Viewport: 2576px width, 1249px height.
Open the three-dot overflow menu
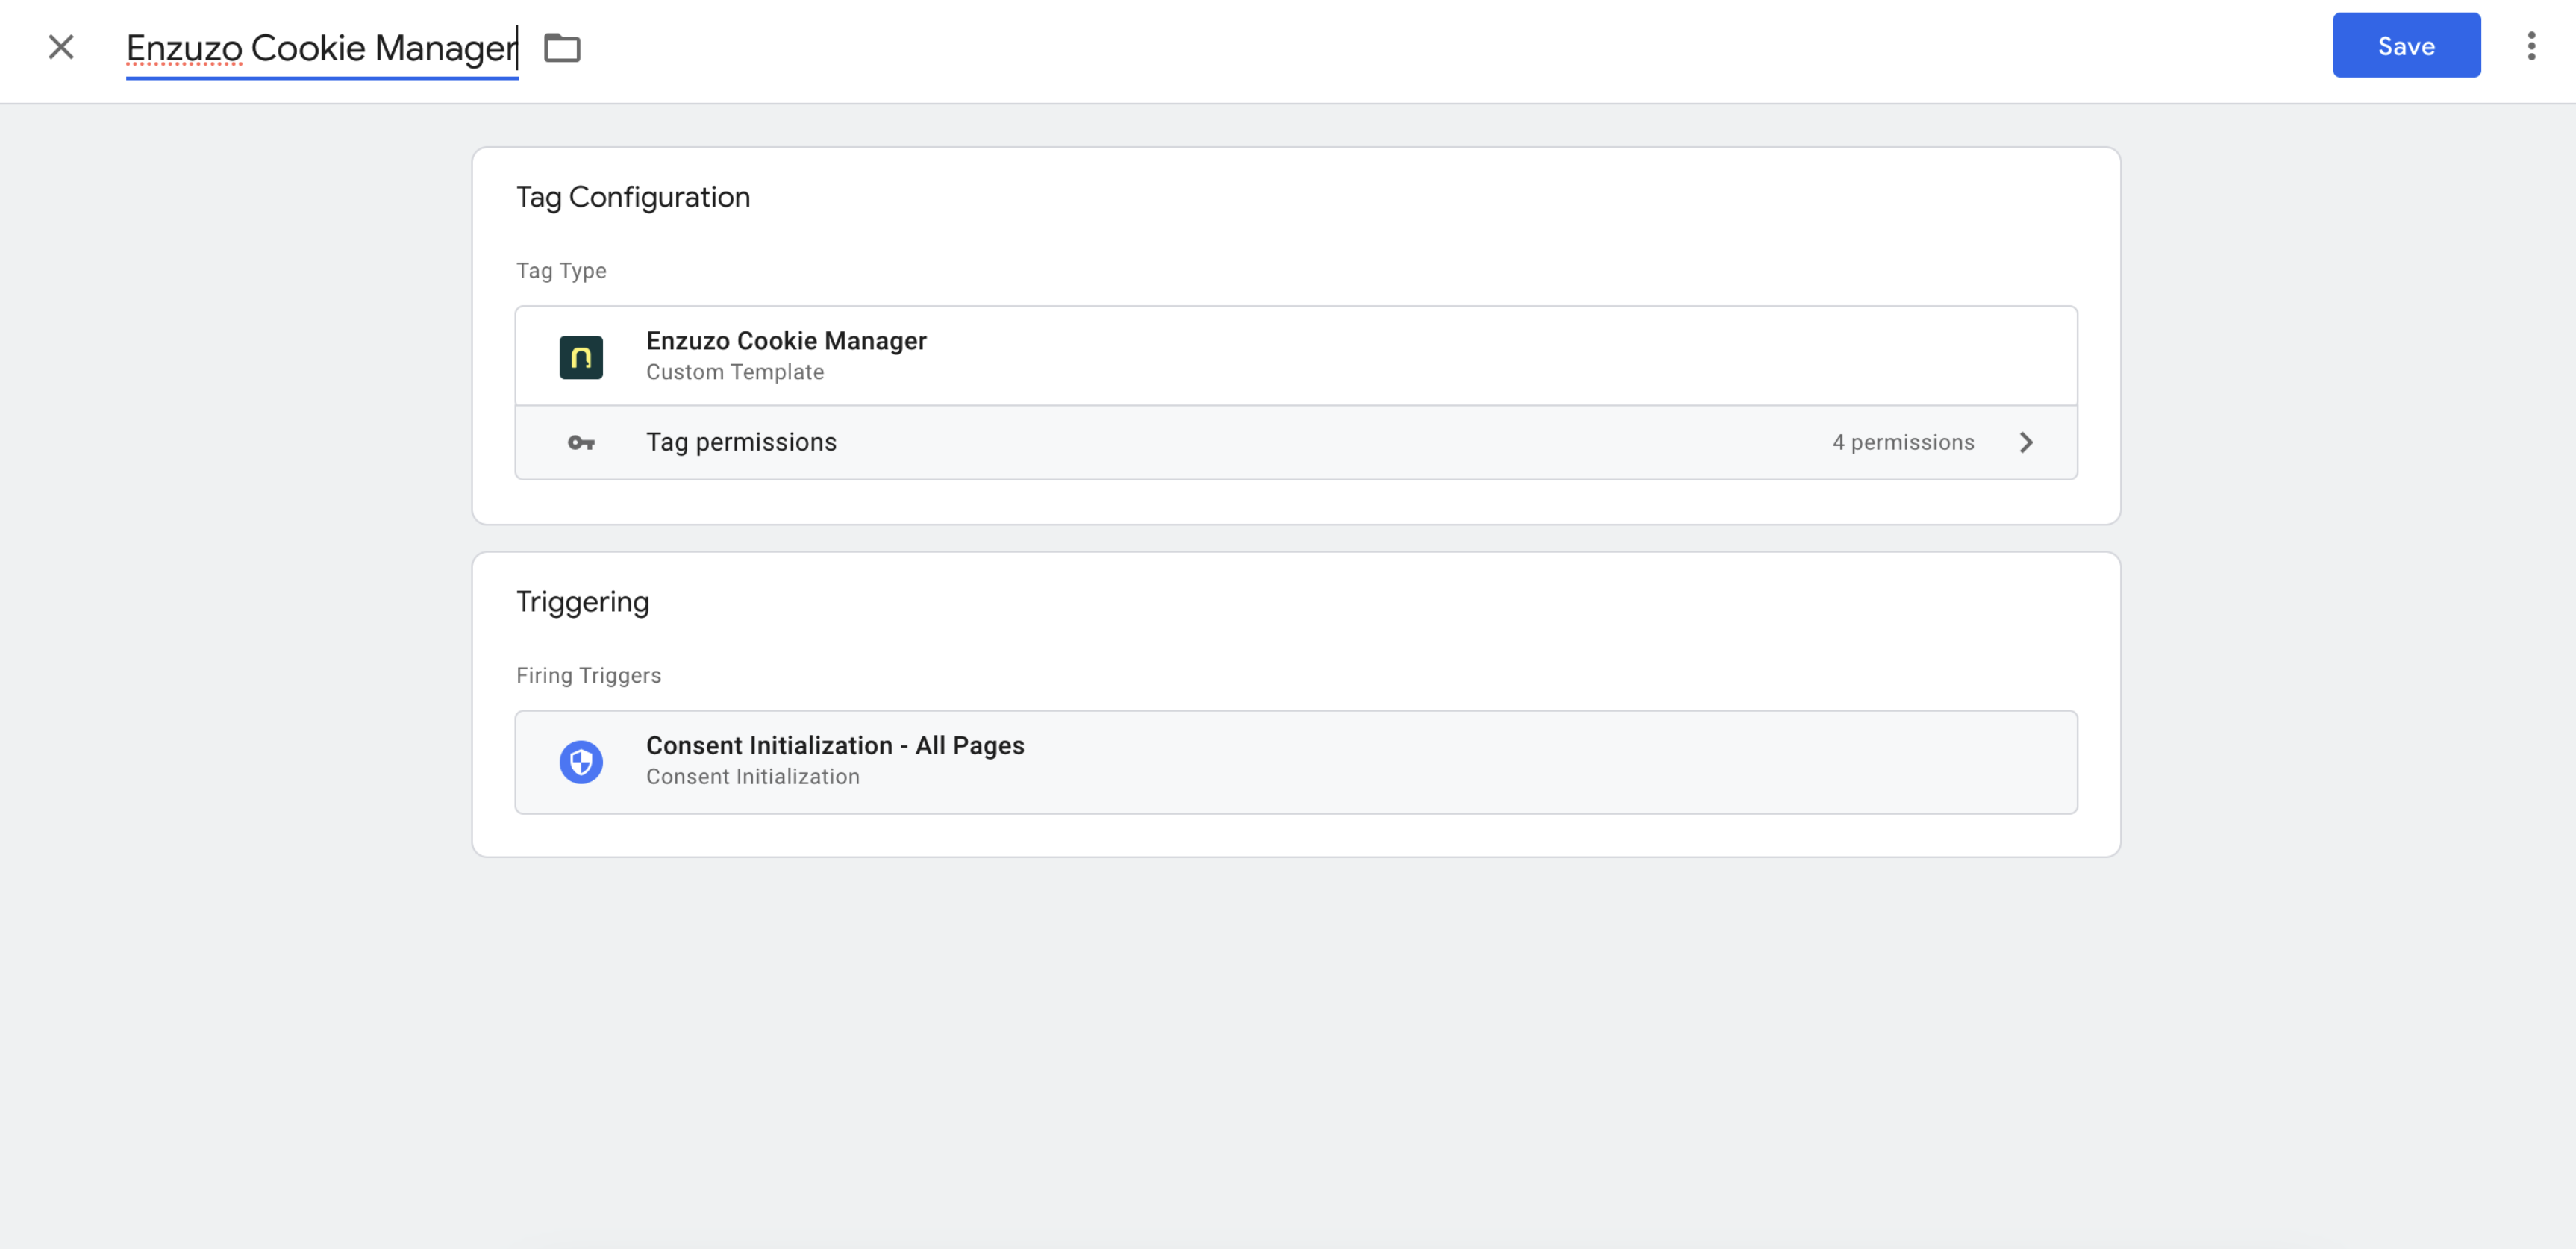pyautogui.click(x=2531, y=45)
